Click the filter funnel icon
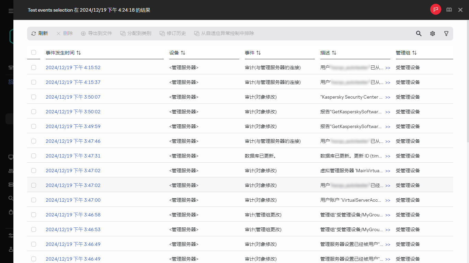This screenshot has width=469, height=263. click(x=446, y=34)
